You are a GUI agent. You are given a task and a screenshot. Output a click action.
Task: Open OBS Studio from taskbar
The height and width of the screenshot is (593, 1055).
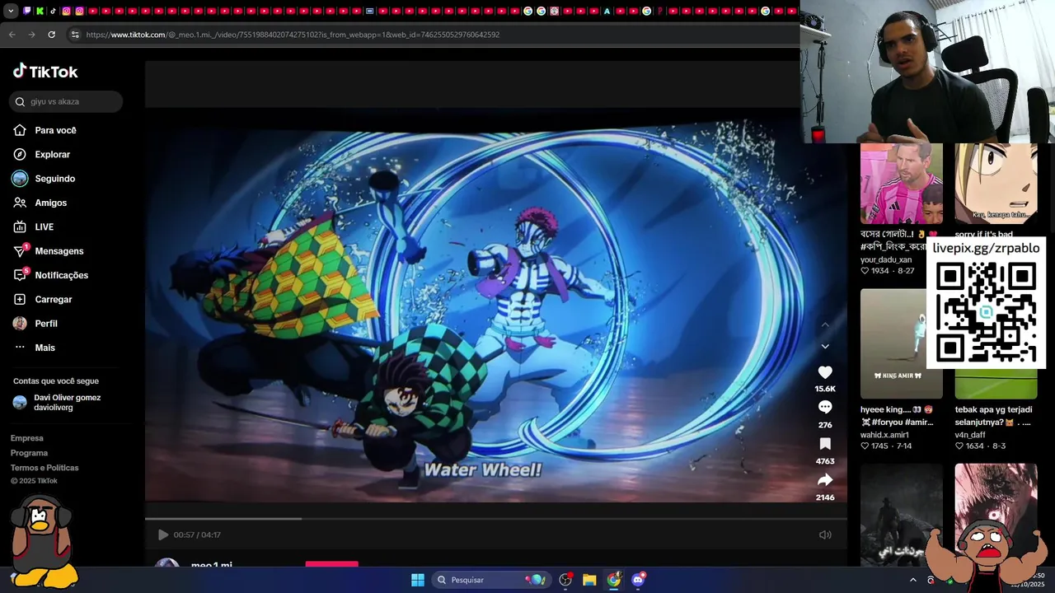(x=565, y=580)
